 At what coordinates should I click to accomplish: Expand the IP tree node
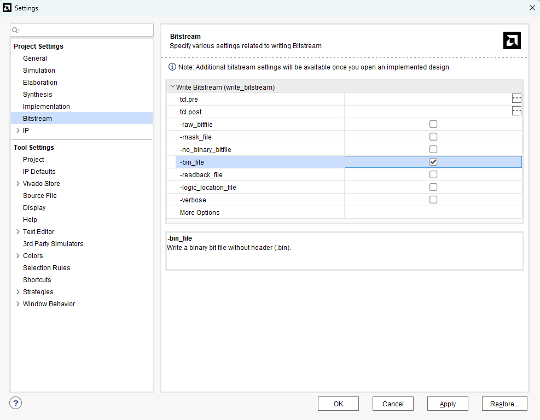18,131
